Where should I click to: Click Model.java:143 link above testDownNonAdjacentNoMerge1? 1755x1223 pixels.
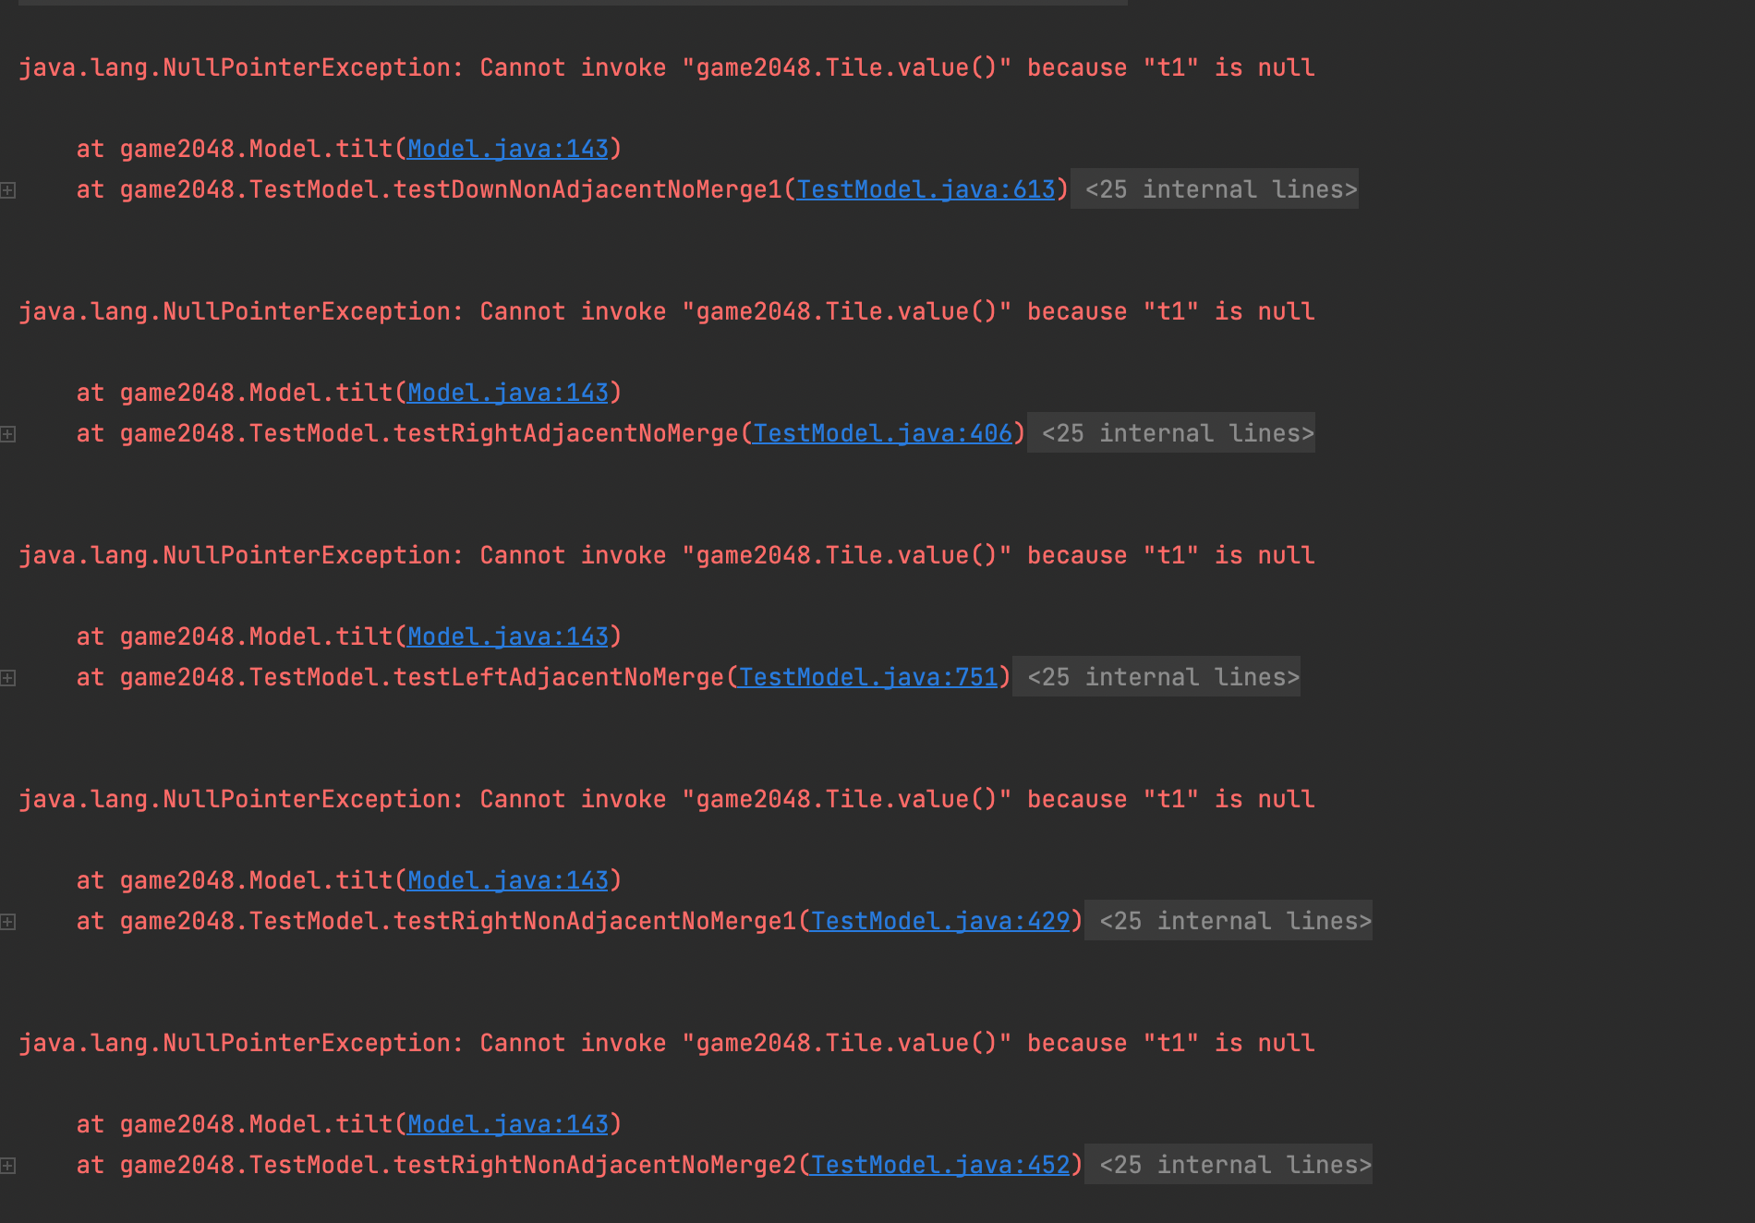tap(508, 149)
